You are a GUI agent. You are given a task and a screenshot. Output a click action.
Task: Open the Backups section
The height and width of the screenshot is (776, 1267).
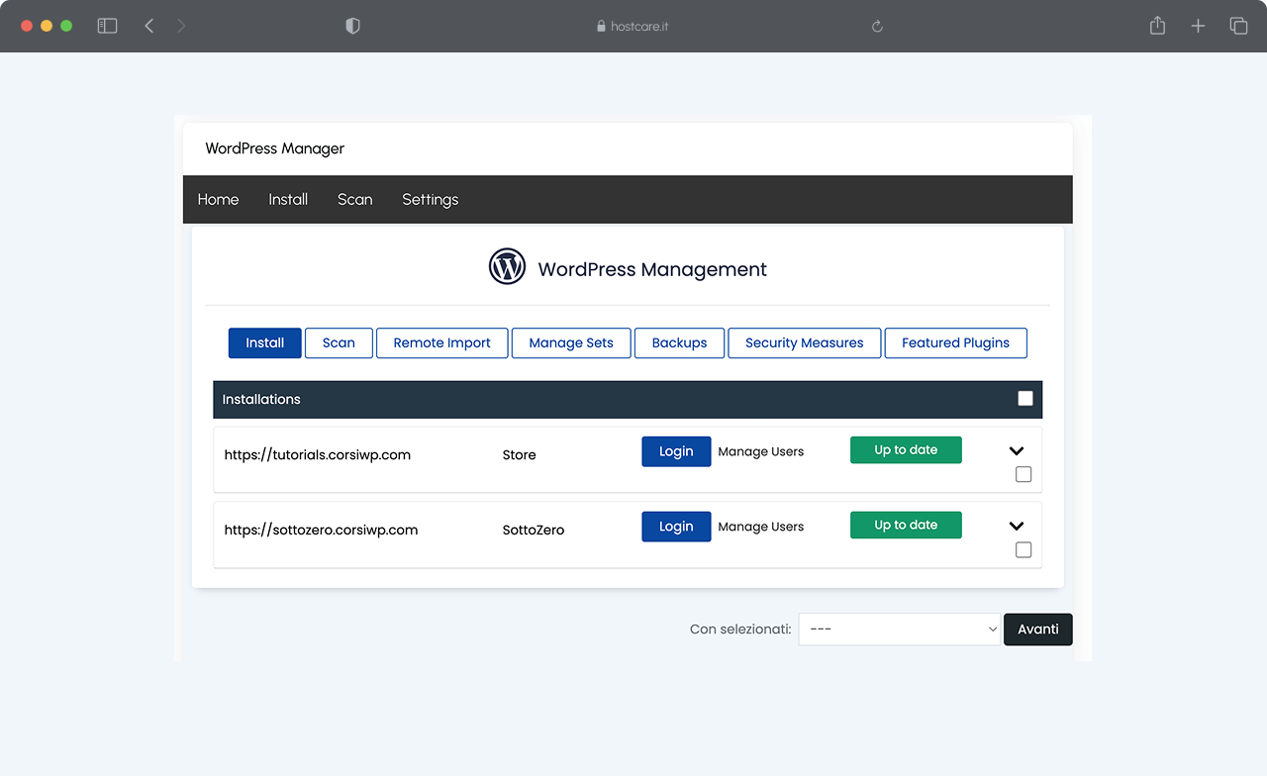click(679, 342)
